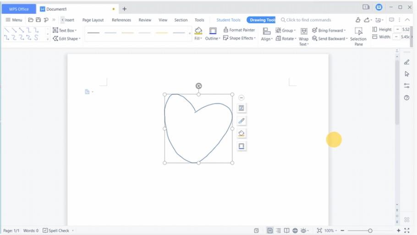Expand the Shape Effects dropdown
Viewport: 417px width, 235px height.
pos(255,38)
